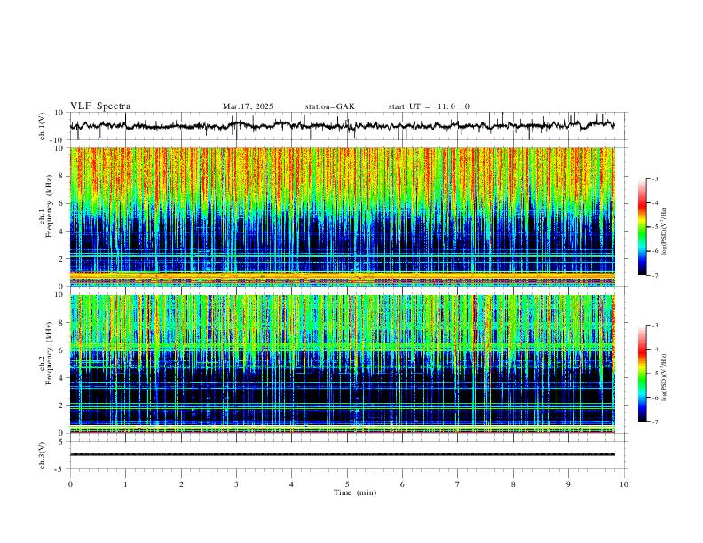Click the ch.2 spectrogram color bar

coord(642,374)
